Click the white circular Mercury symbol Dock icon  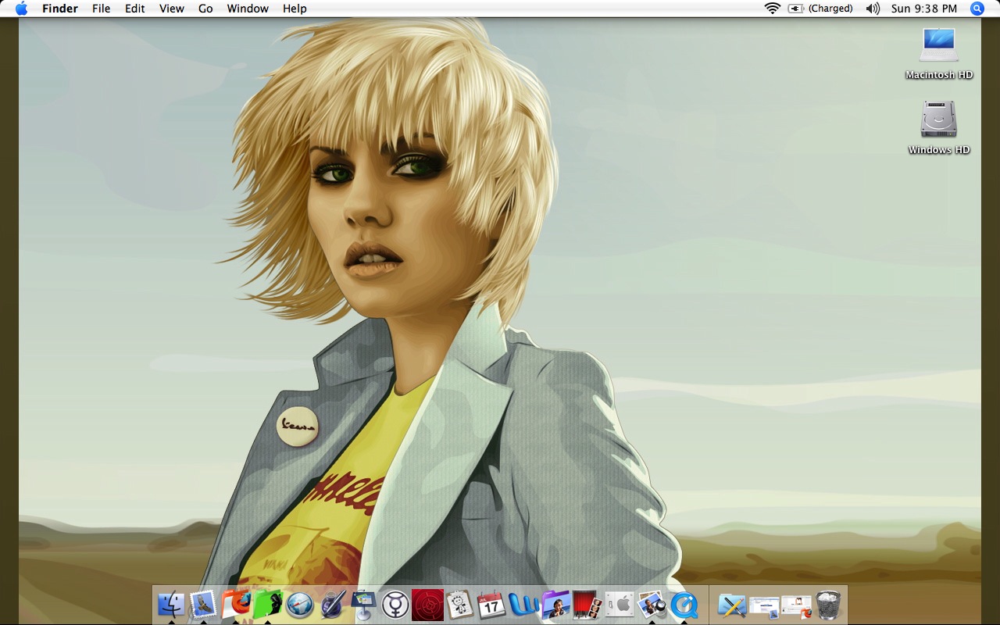tap(395, 605)
